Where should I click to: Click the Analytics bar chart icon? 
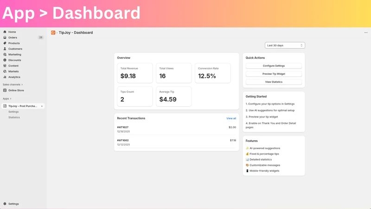pyautogui.click(x=5, y=77)
